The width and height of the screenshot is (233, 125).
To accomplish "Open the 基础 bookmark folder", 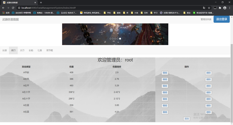I will click(117, 13).
